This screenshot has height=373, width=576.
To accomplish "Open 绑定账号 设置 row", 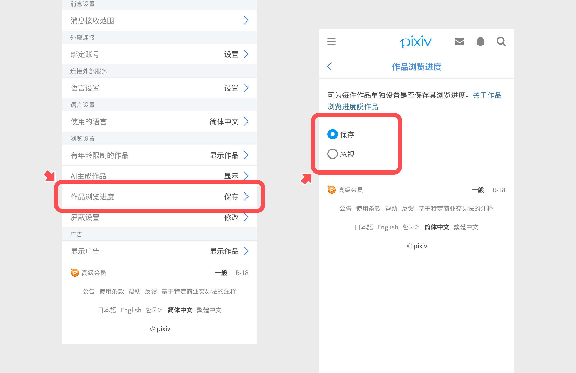I will point(159,54).
